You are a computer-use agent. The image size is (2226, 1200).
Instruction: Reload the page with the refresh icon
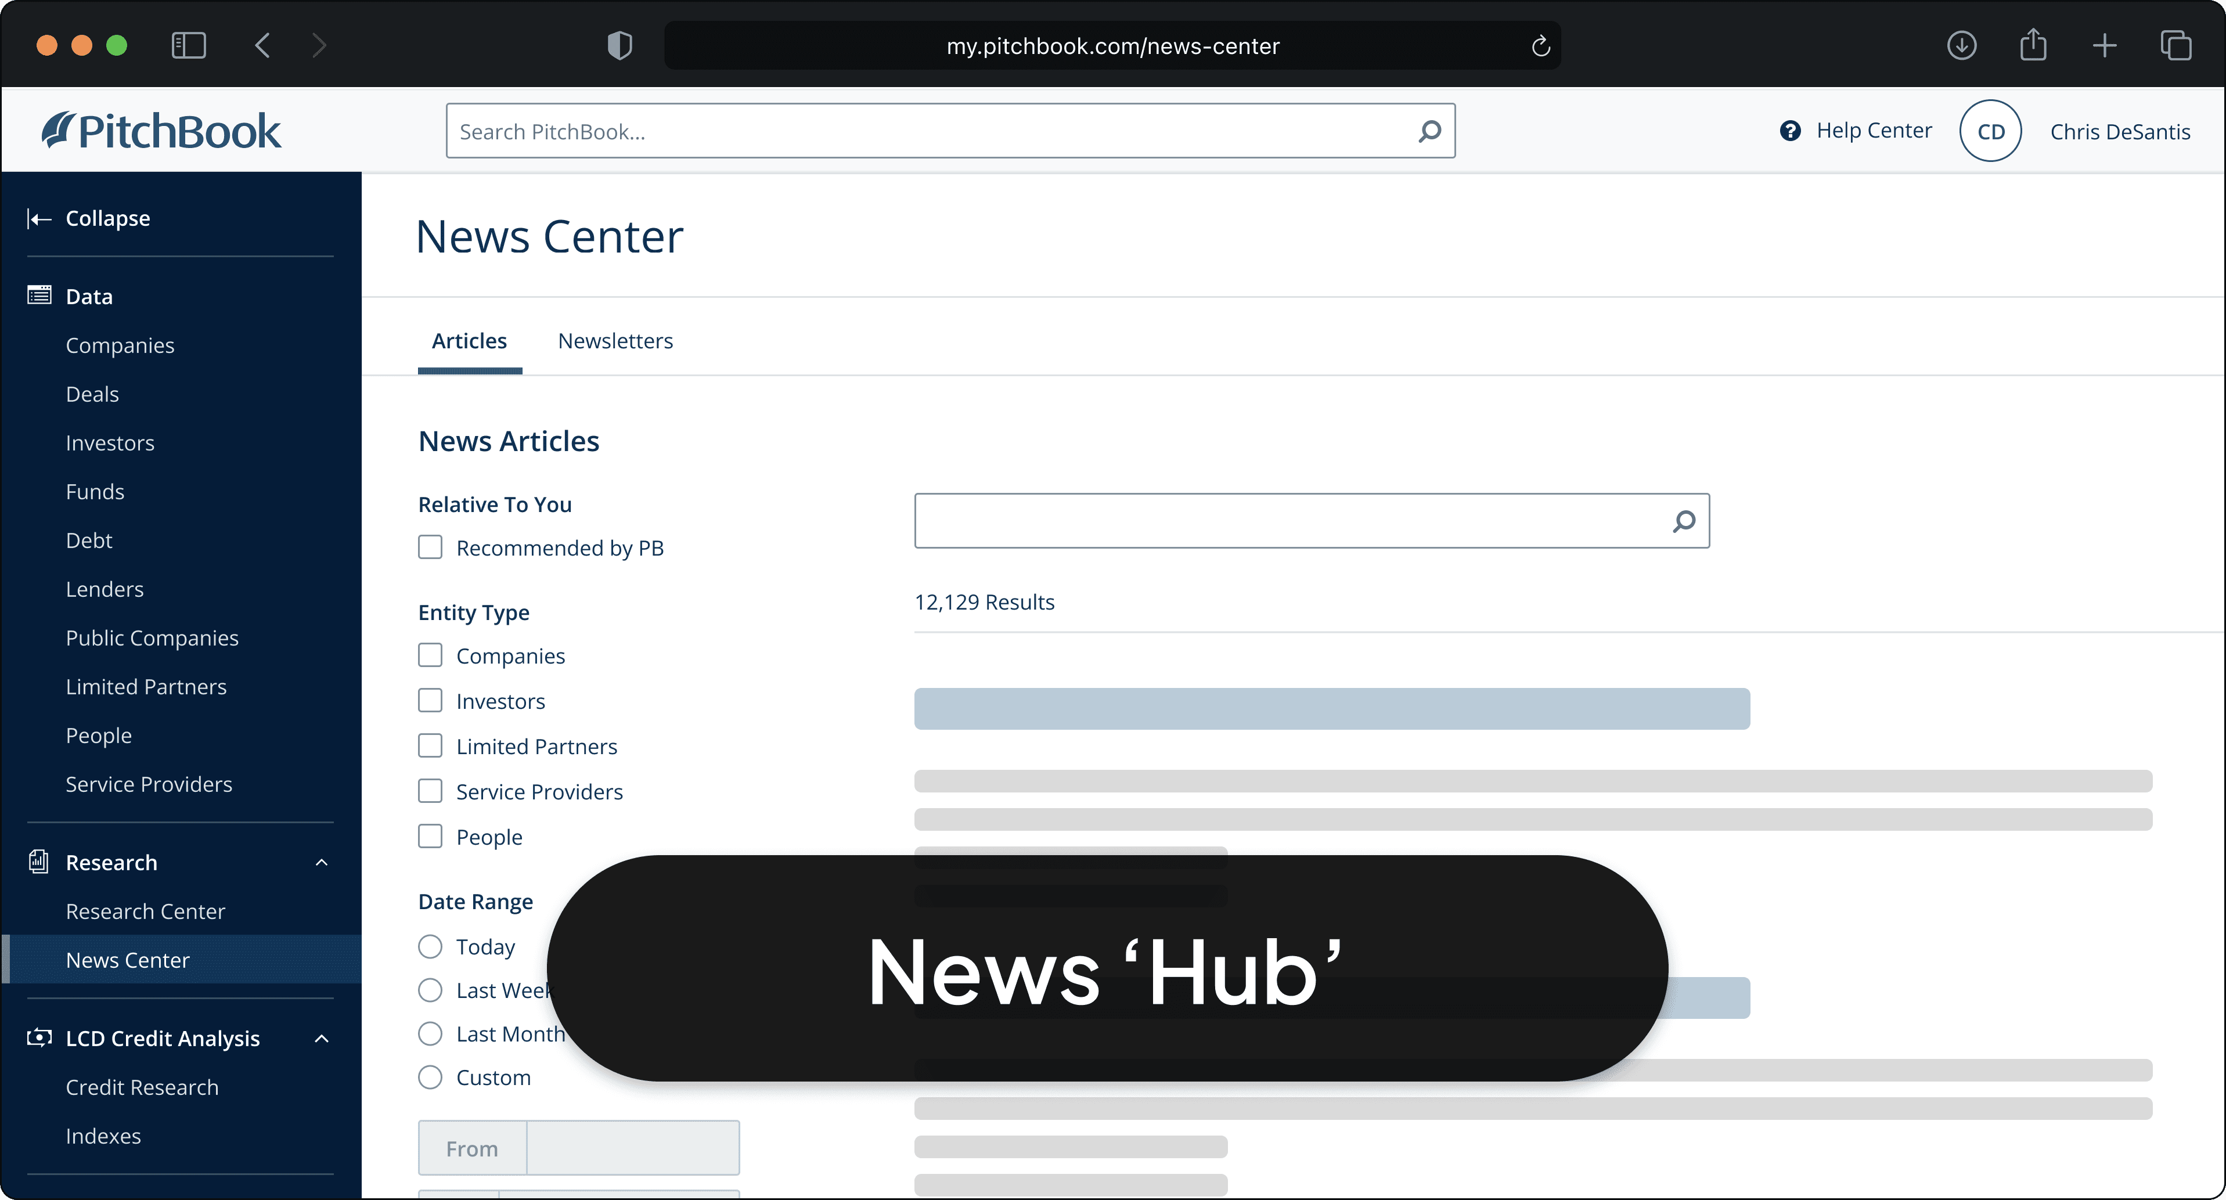click(1541, 46)
